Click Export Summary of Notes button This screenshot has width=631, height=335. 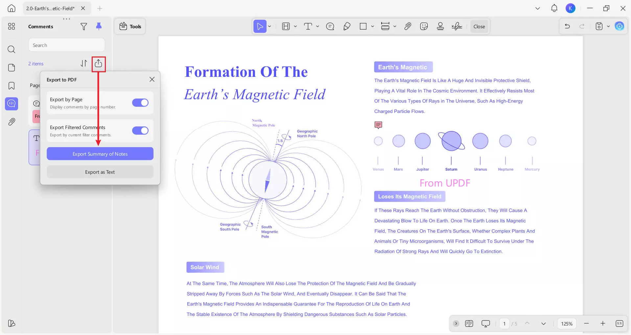point(100,154)
